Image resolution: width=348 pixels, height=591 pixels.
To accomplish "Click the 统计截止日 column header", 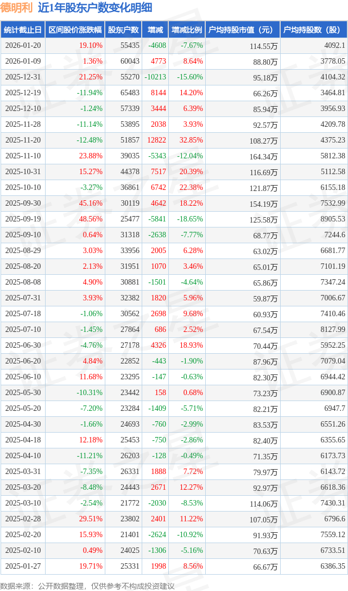I will [23, 30].
